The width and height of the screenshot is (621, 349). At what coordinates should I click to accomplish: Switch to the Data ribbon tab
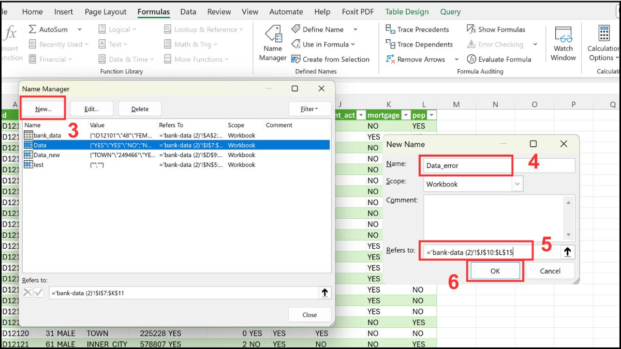[188, 11]
